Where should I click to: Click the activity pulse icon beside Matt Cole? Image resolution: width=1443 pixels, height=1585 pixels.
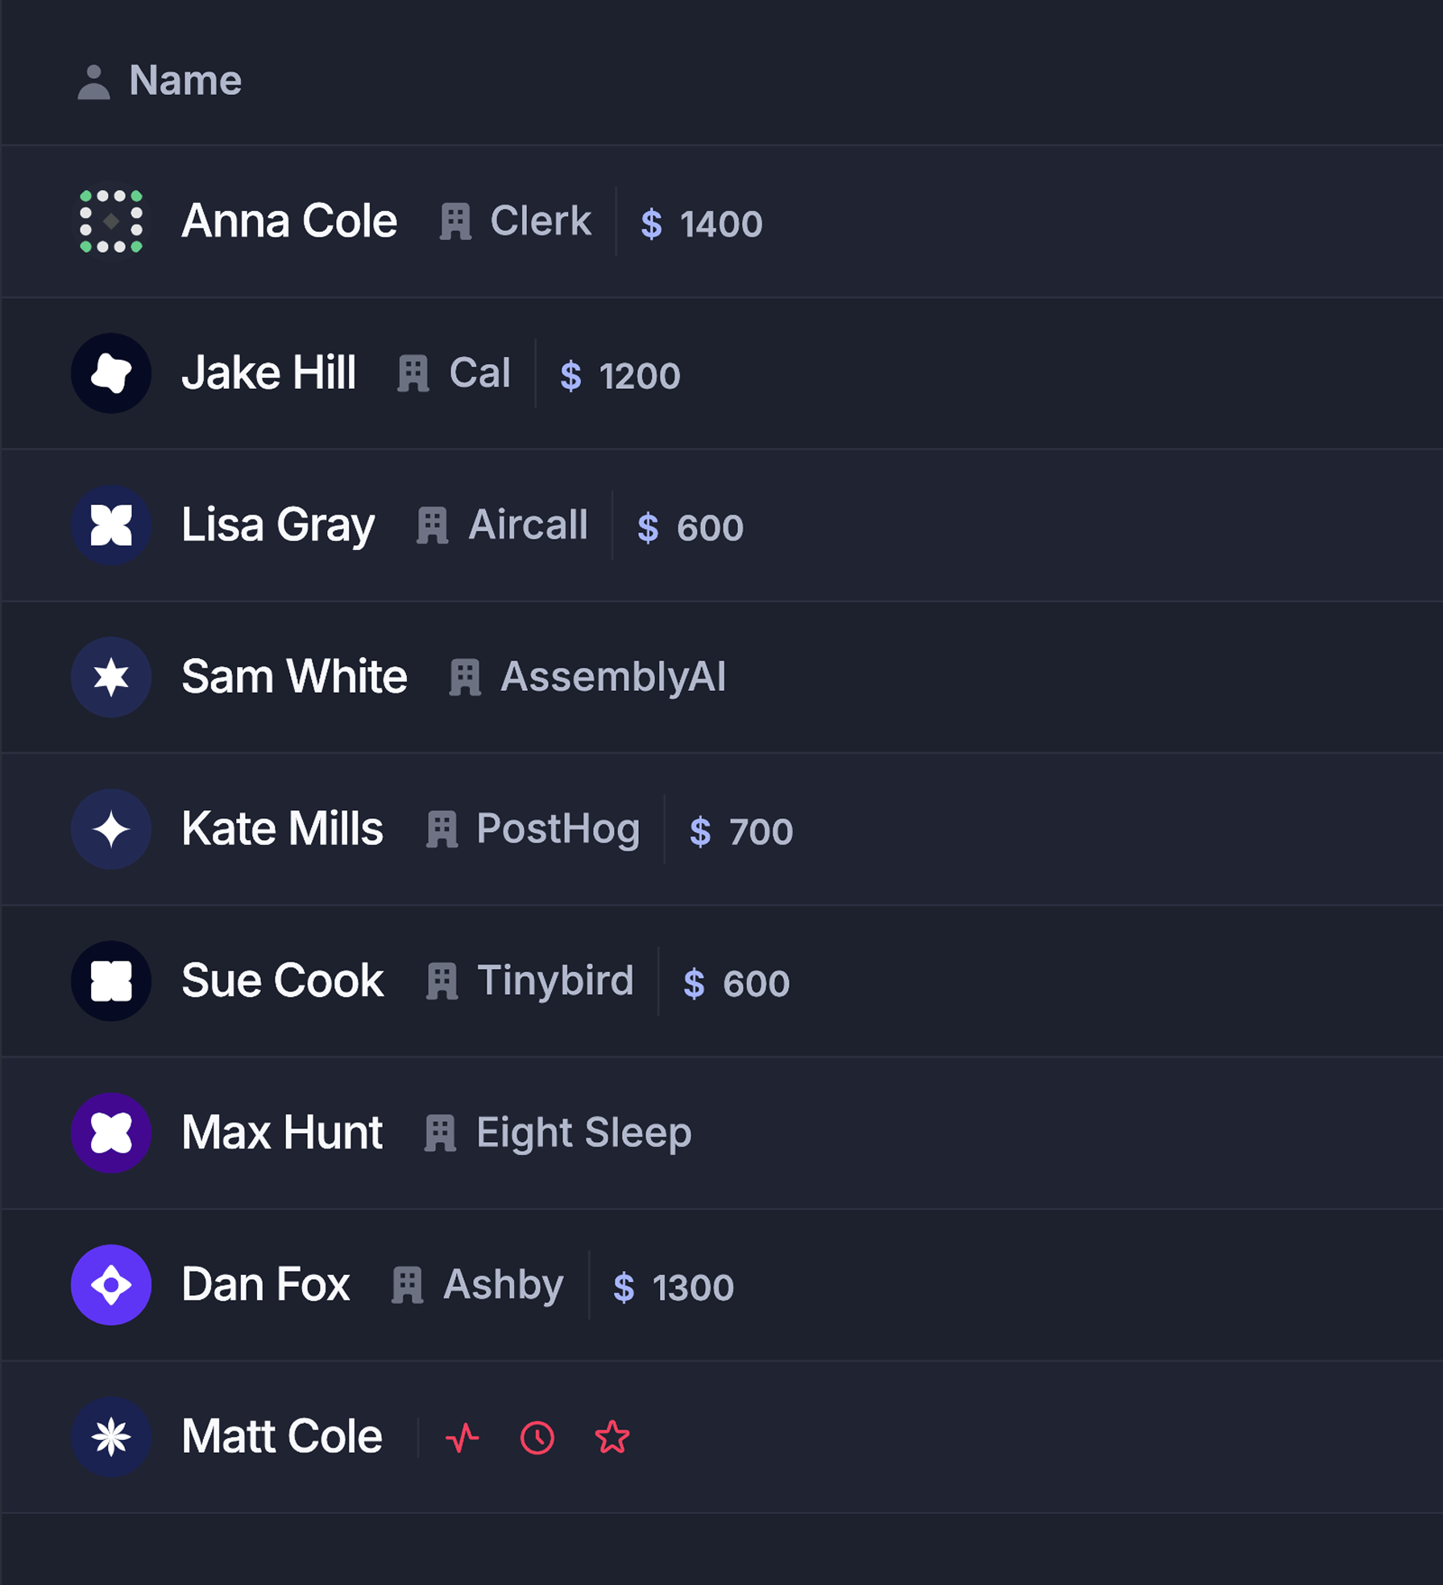click(462, 1438)
